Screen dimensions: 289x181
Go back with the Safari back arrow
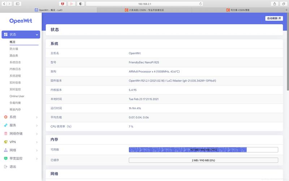(4, 4)
